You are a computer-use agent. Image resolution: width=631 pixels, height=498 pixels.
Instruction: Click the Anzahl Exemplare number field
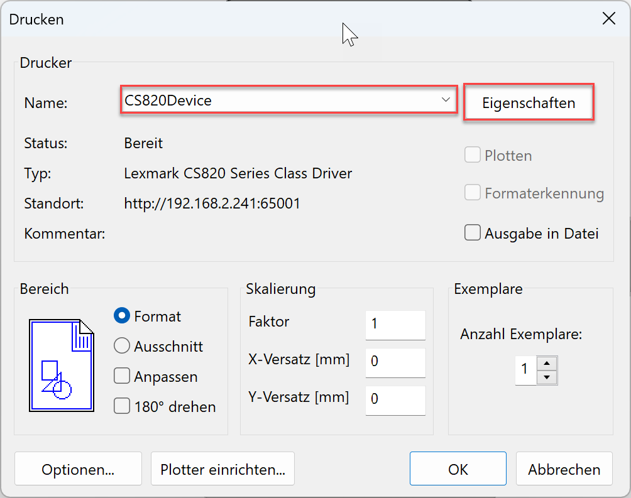click(526, 370)
